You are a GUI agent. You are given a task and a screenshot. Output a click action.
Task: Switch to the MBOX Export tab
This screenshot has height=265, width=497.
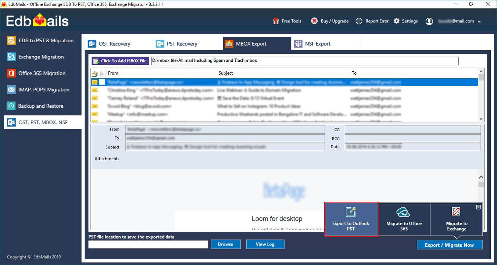tap(257, 44)
